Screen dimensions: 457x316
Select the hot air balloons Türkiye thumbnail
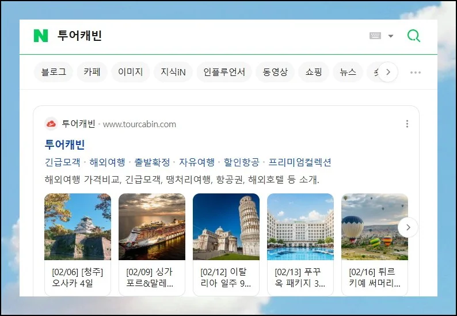(374, 227)
